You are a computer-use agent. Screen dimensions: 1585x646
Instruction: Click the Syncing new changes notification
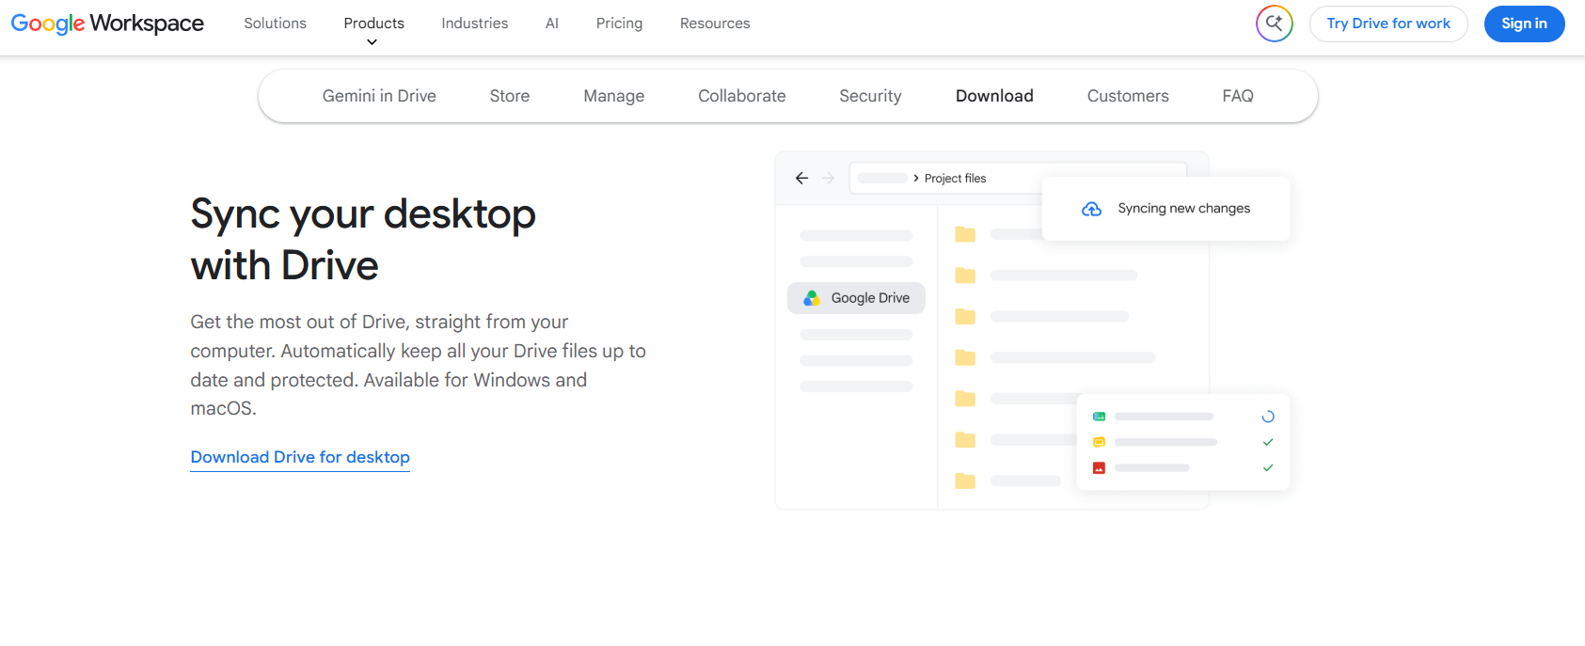pyautogui.click(x=1166, y=209)
